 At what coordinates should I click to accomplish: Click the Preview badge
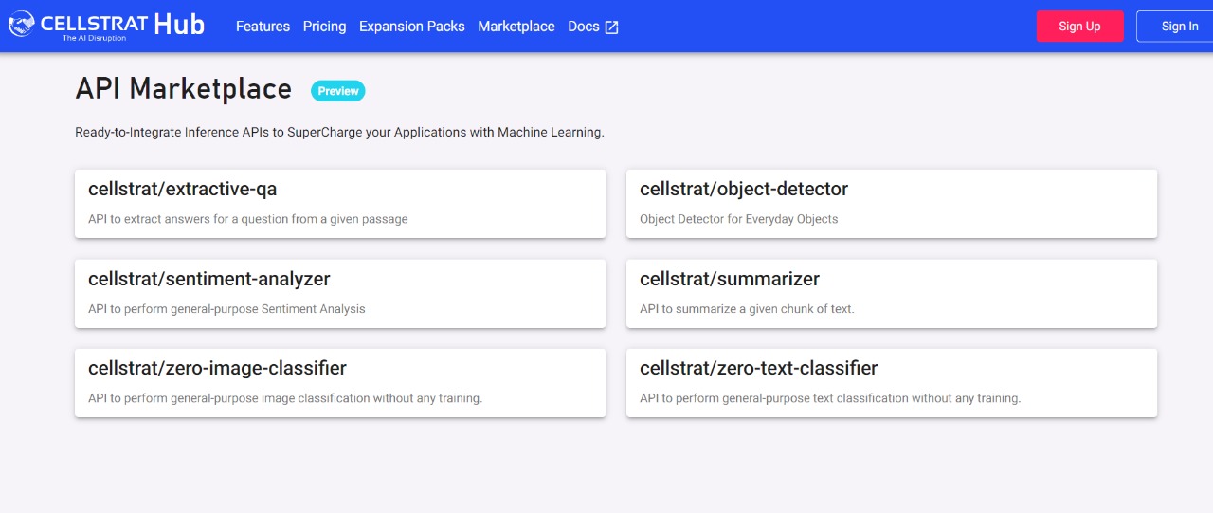click(338, 91)
